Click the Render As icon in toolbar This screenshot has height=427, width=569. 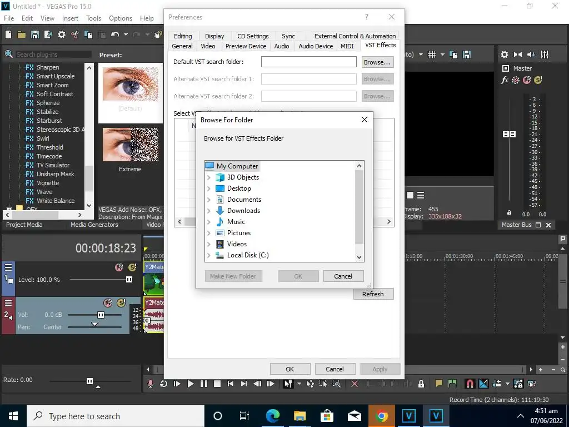(48, 34)
